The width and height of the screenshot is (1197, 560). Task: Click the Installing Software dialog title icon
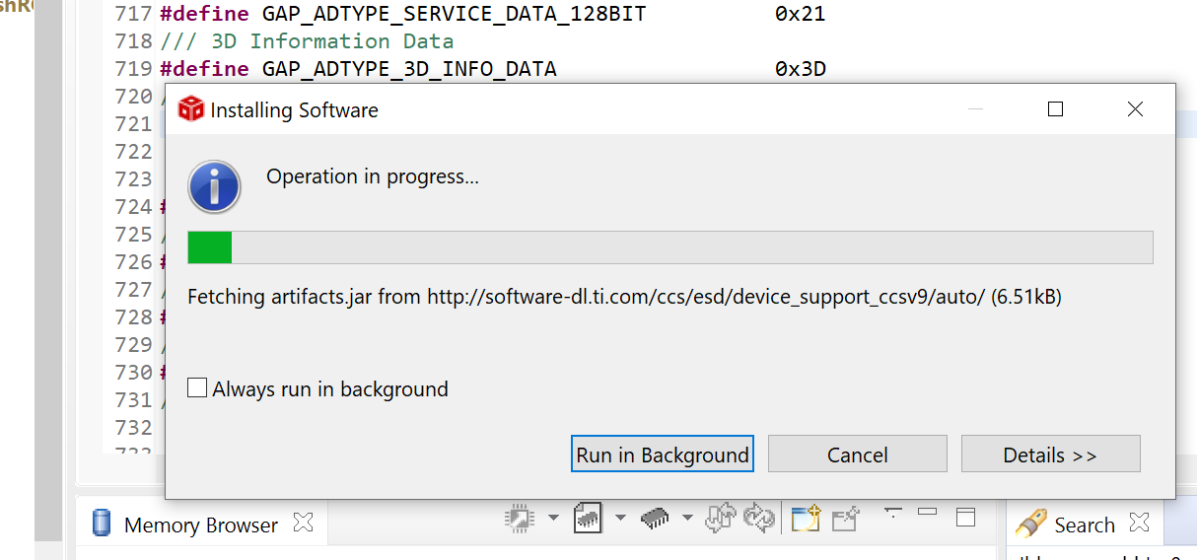(x=190, y=109)
